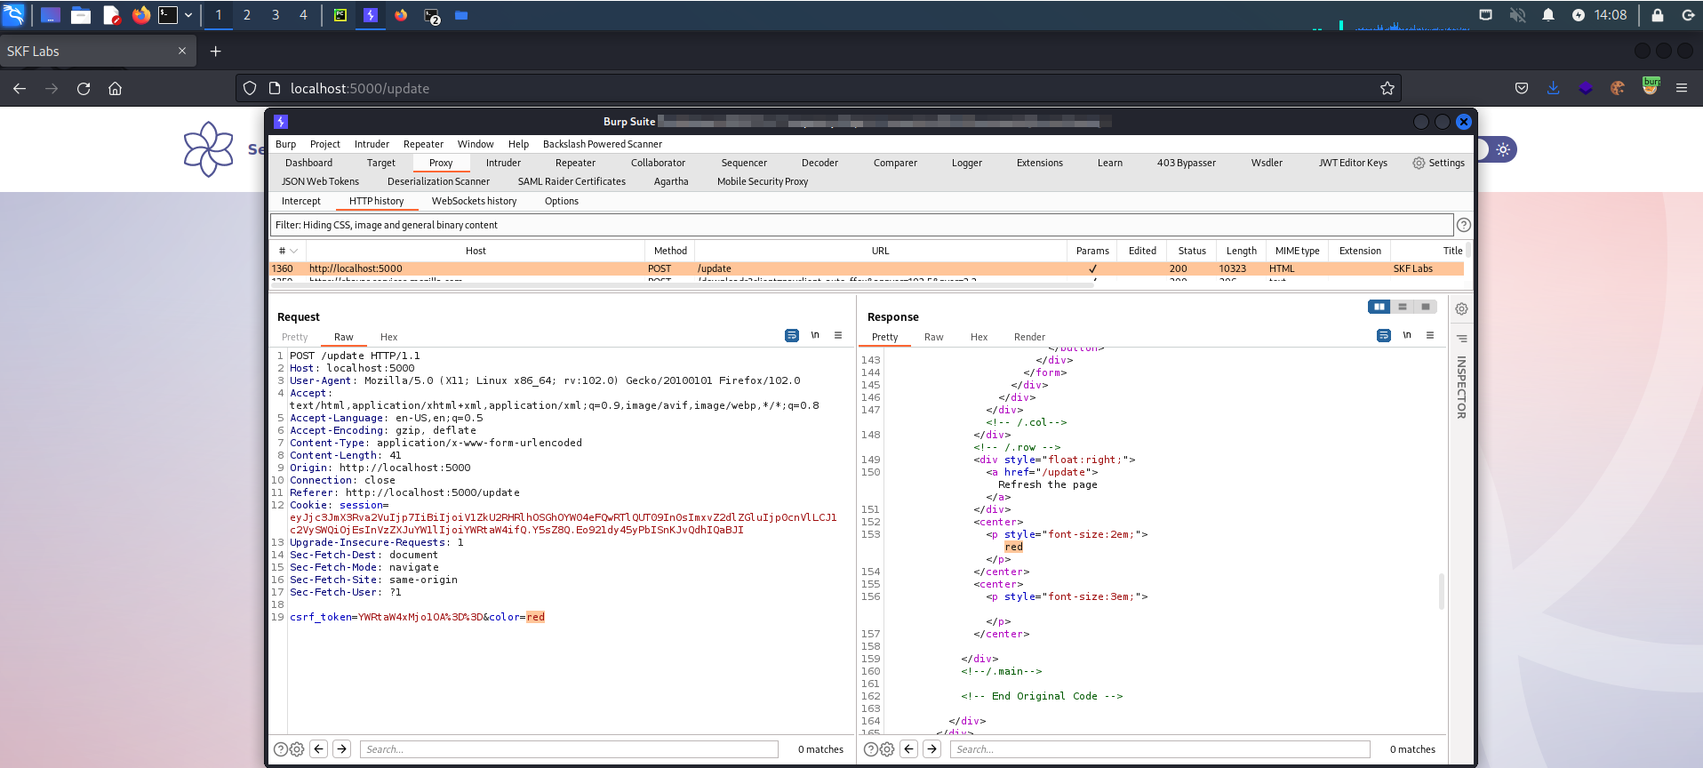Bookmark this page with the star icon
The height and width of the screenshot is (768, 1703).
coord(1387,88)
